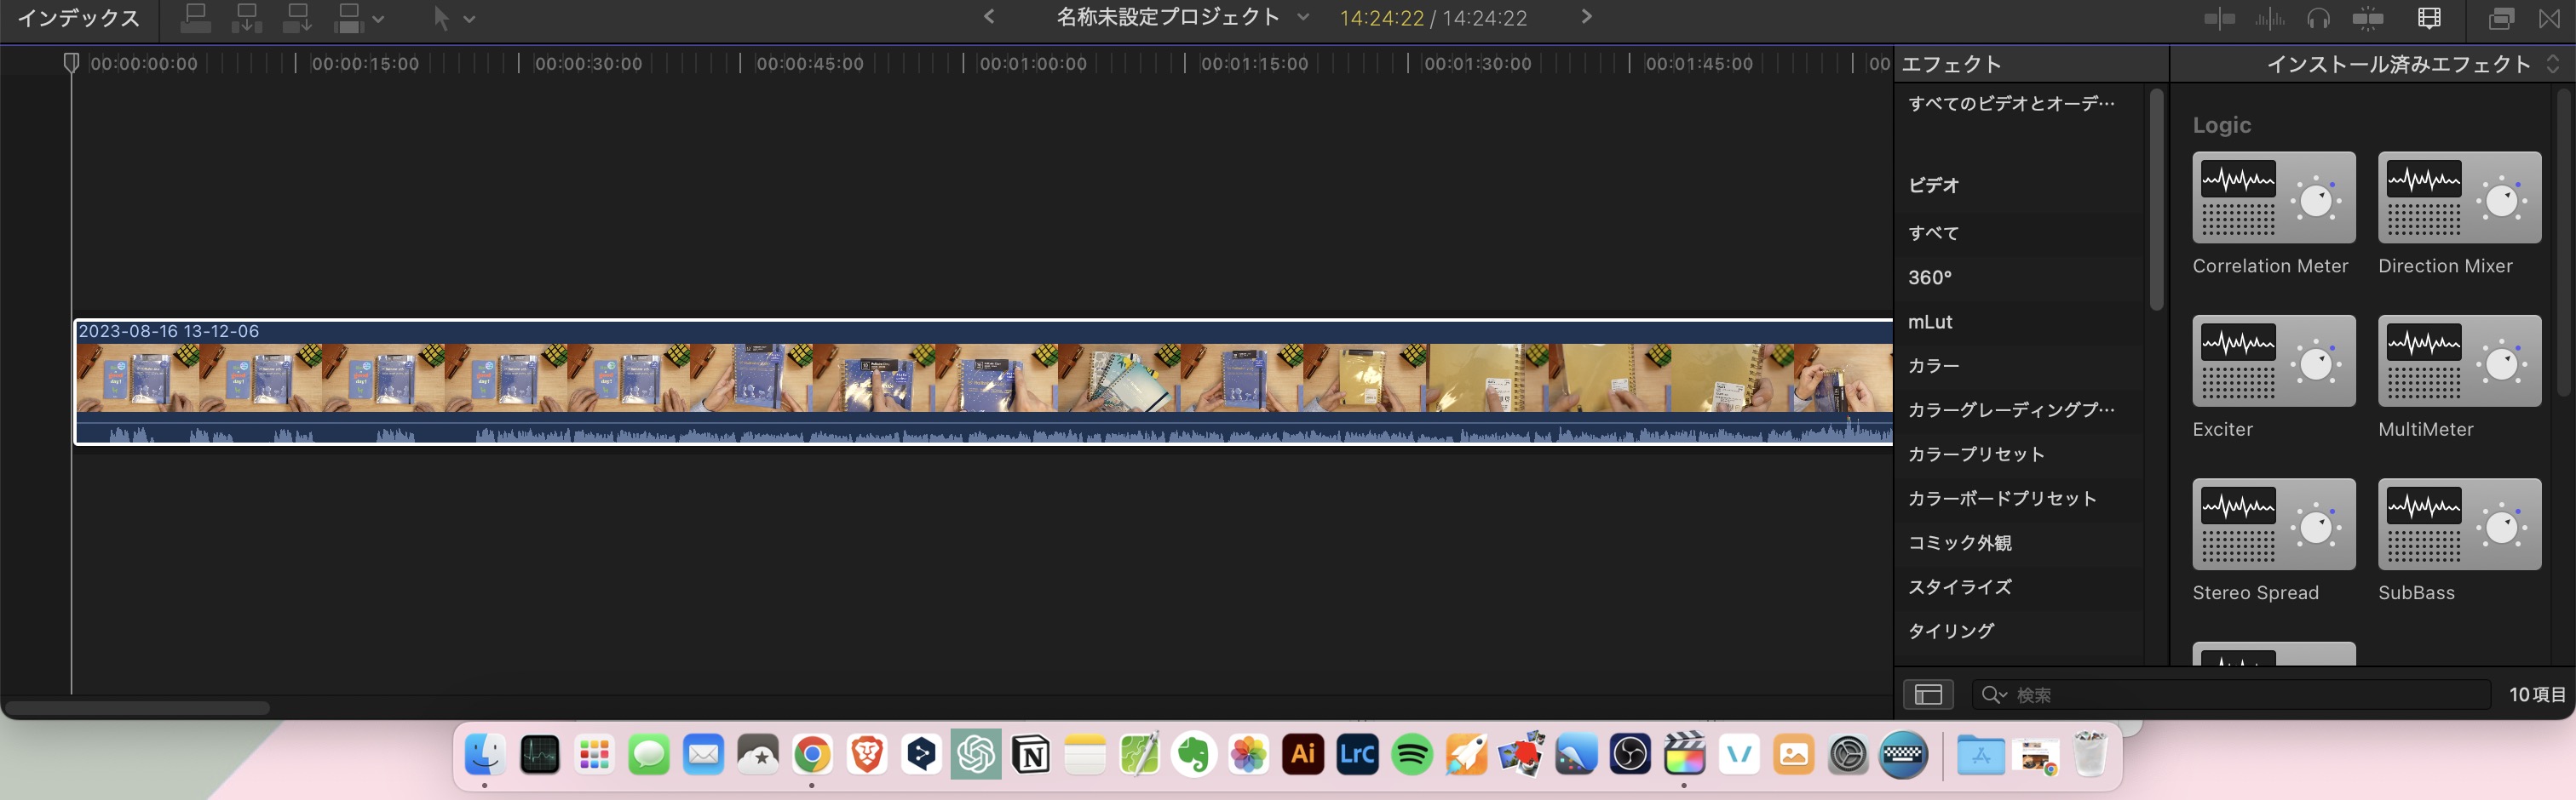The height and width of the screenshot is (800, 2576).
Task: Toggle the Transitions browser icon
Action: (x=2550, y=18)
